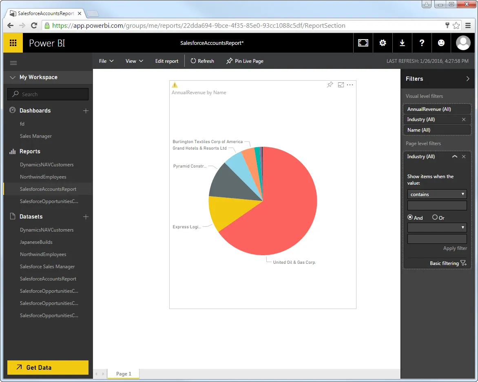
Task: Collapse the navigation pane hamburger icon
Action: [x=13, y=63]
